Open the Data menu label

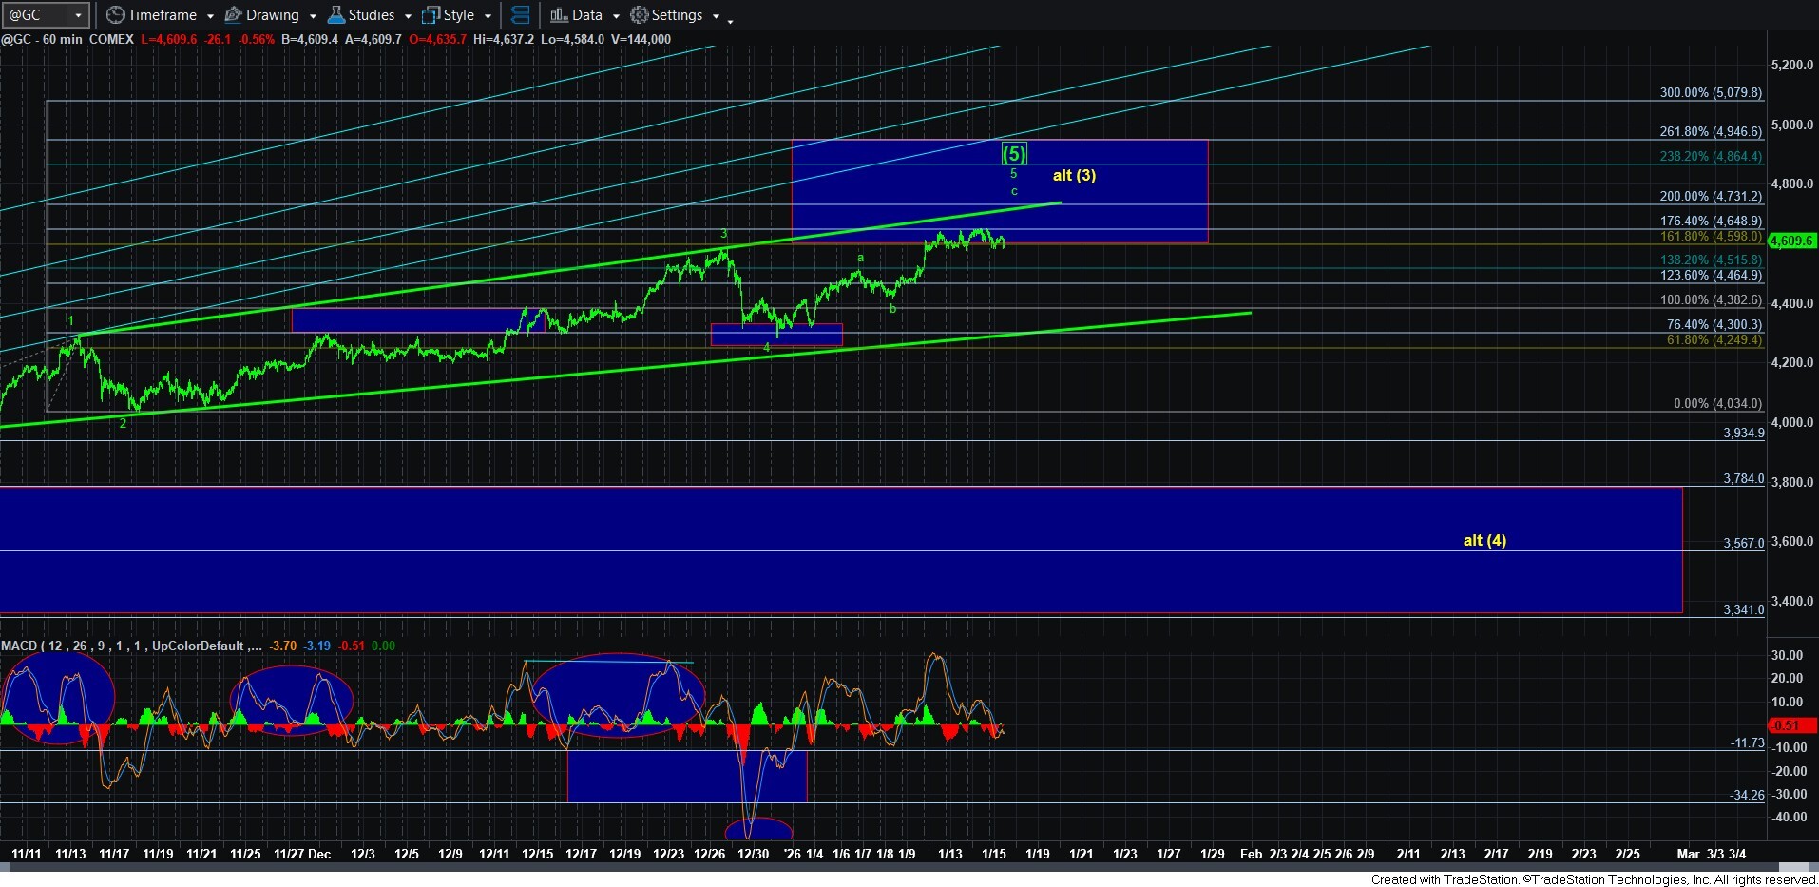coord(586,15)
